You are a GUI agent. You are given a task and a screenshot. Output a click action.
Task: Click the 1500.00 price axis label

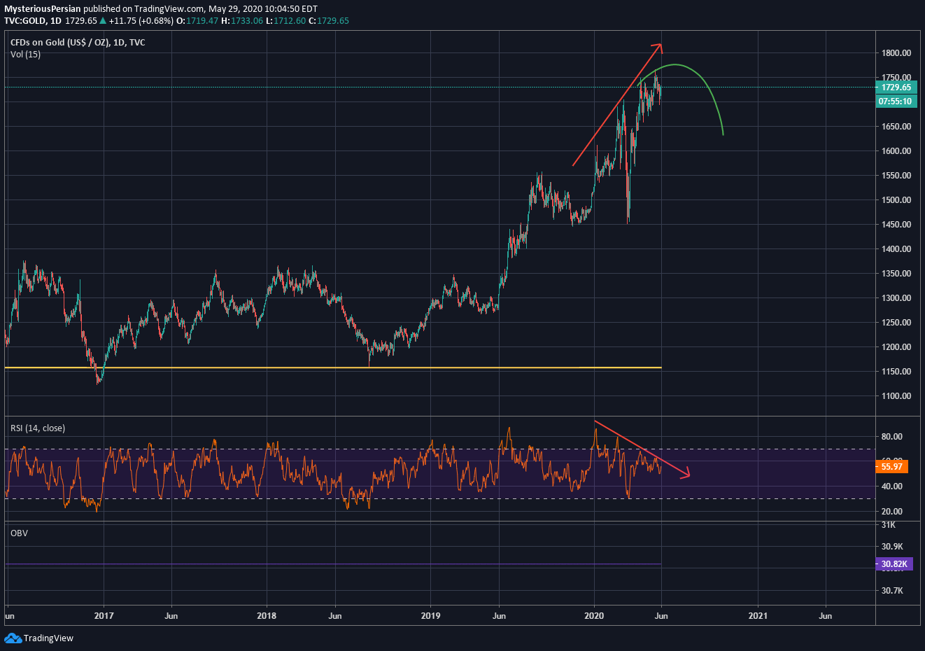pos(896,200)
